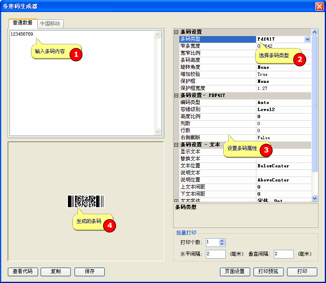Expand the 文本字体 property
Viewport: 326px width, 283px height.
pos(176,201)
